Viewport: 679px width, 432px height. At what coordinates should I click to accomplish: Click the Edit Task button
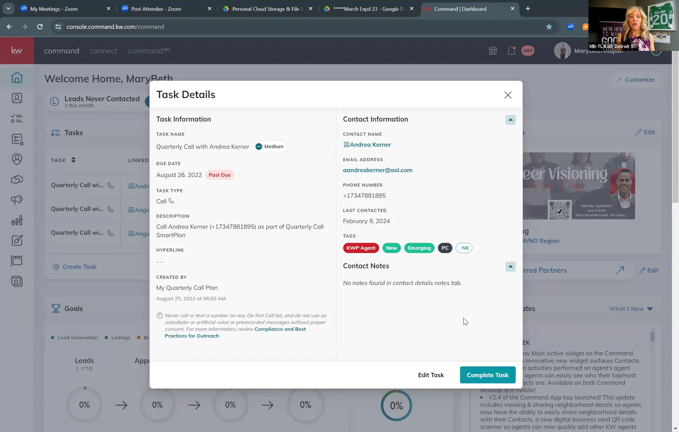(x=431, y=375)
